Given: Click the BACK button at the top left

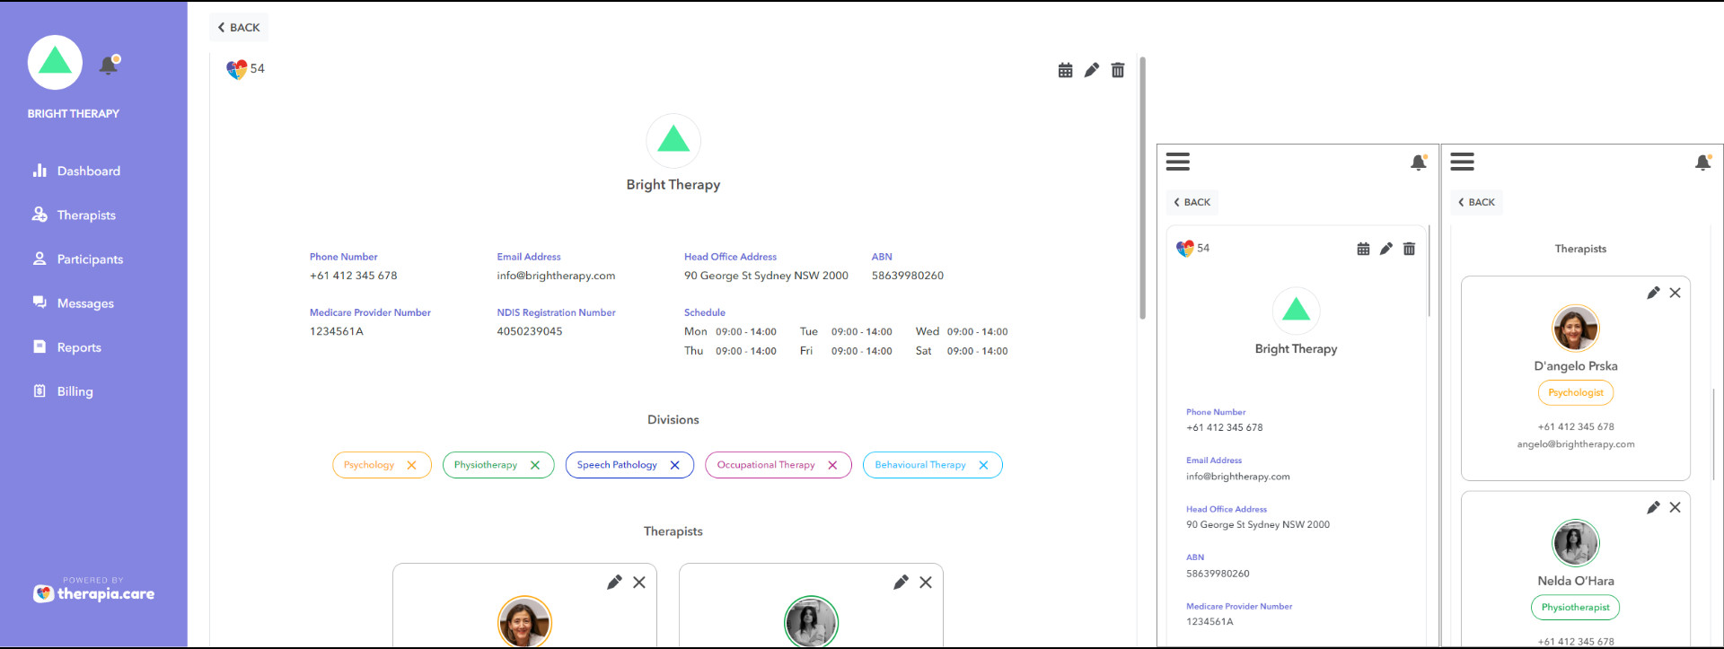Looking at the screenshot, I should coord(239,27).
